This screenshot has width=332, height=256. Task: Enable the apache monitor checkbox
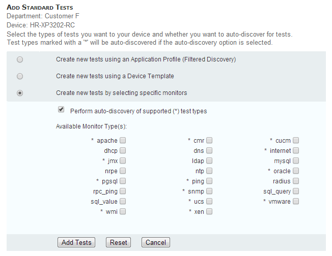(123, 140)
